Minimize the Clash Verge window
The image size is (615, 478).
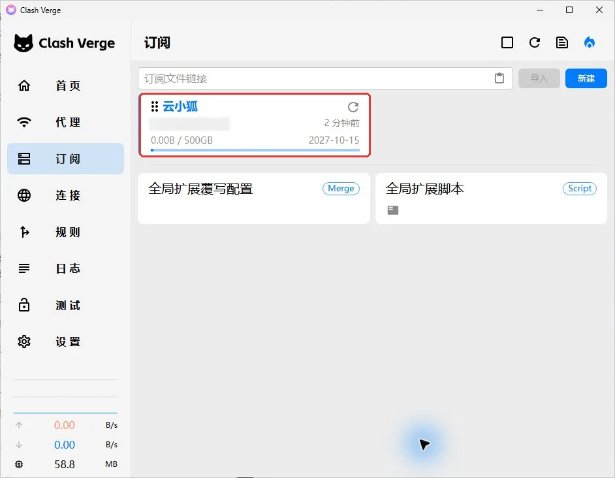(540, 10)
